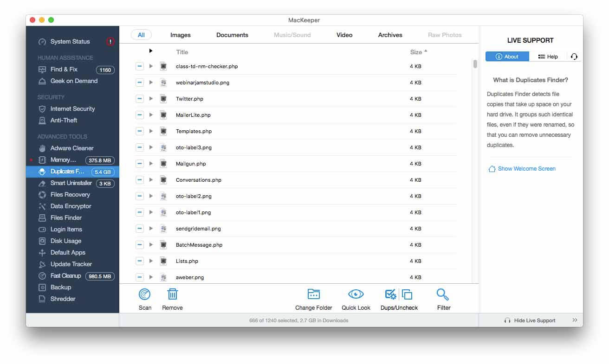Open Quick Look
Screen dimensions: 609x364
pos(356,299)
